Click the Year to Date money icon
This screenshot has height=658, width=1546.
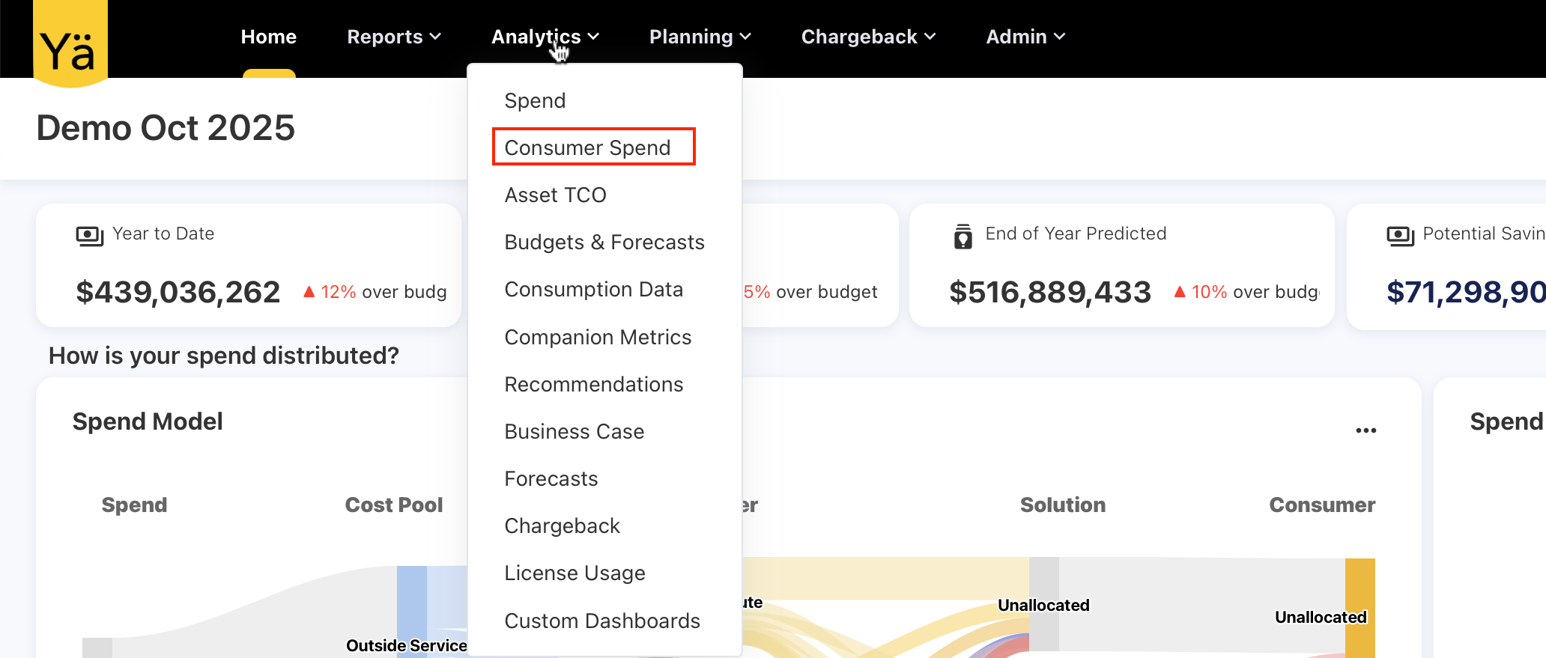(x=89, y=235)
